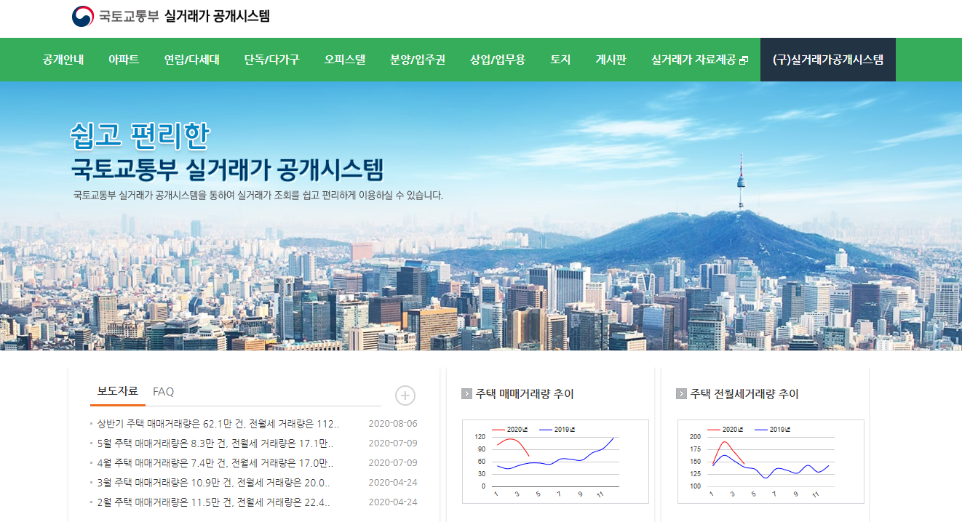Switch to the FAQ tab
Image resolution: width=962 pixels, height=522 pixels.
[163, 391]
